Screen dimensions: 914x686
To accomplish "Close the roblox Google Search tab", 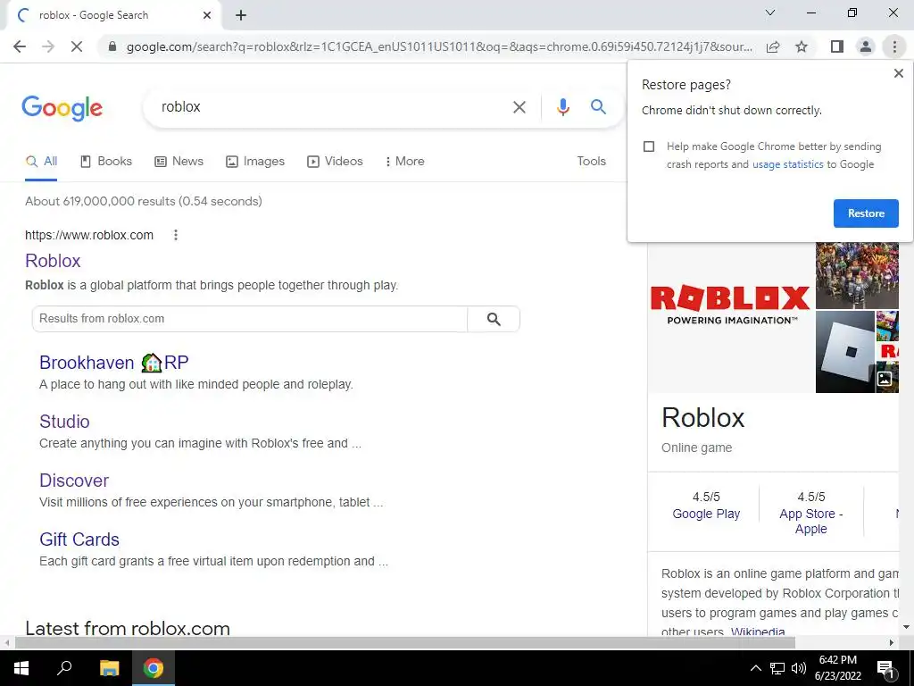I will pos(207,16).
